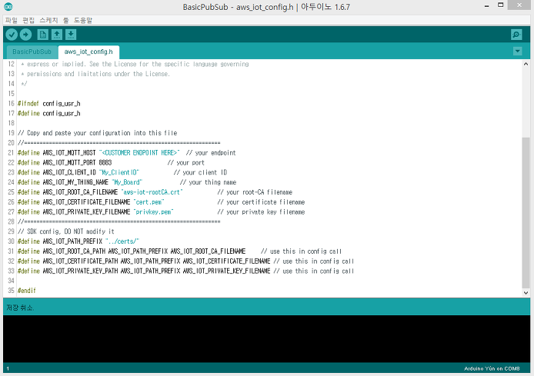Open the tab options dropdown arrow

point(517,52)
